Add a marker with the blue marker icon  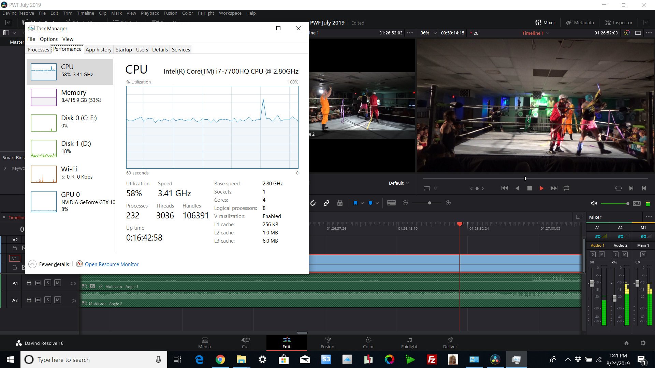point(370,203)
